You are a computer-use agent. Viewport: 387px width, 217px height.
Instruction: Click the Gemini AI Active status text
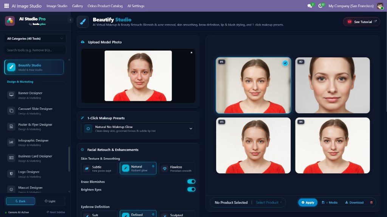19,212
